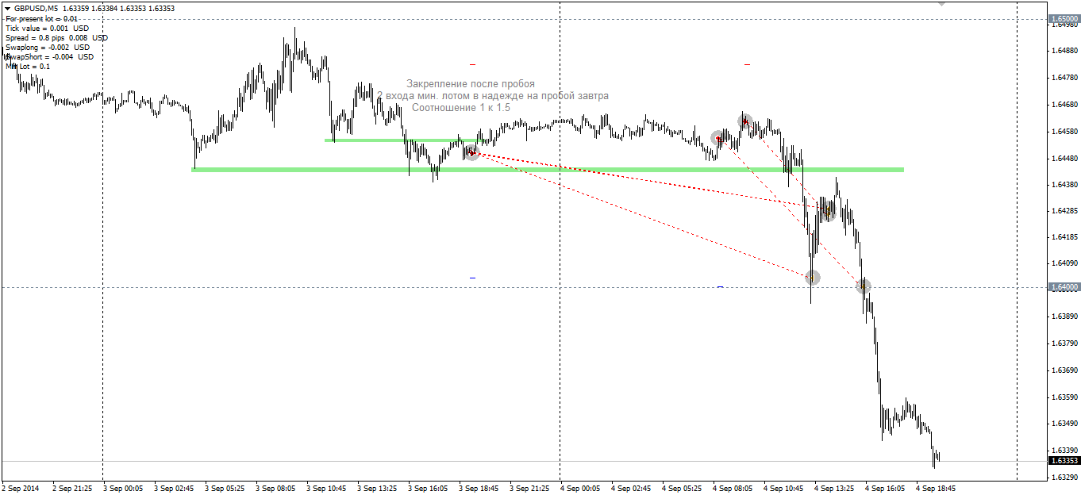
Task: Open the dropdown arrow beside GBPUSD,M5
Action: pos(7,8)
